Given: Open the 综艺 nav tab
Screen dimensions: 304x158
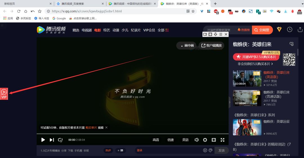Looking at the screenshot, I should 107,30.
